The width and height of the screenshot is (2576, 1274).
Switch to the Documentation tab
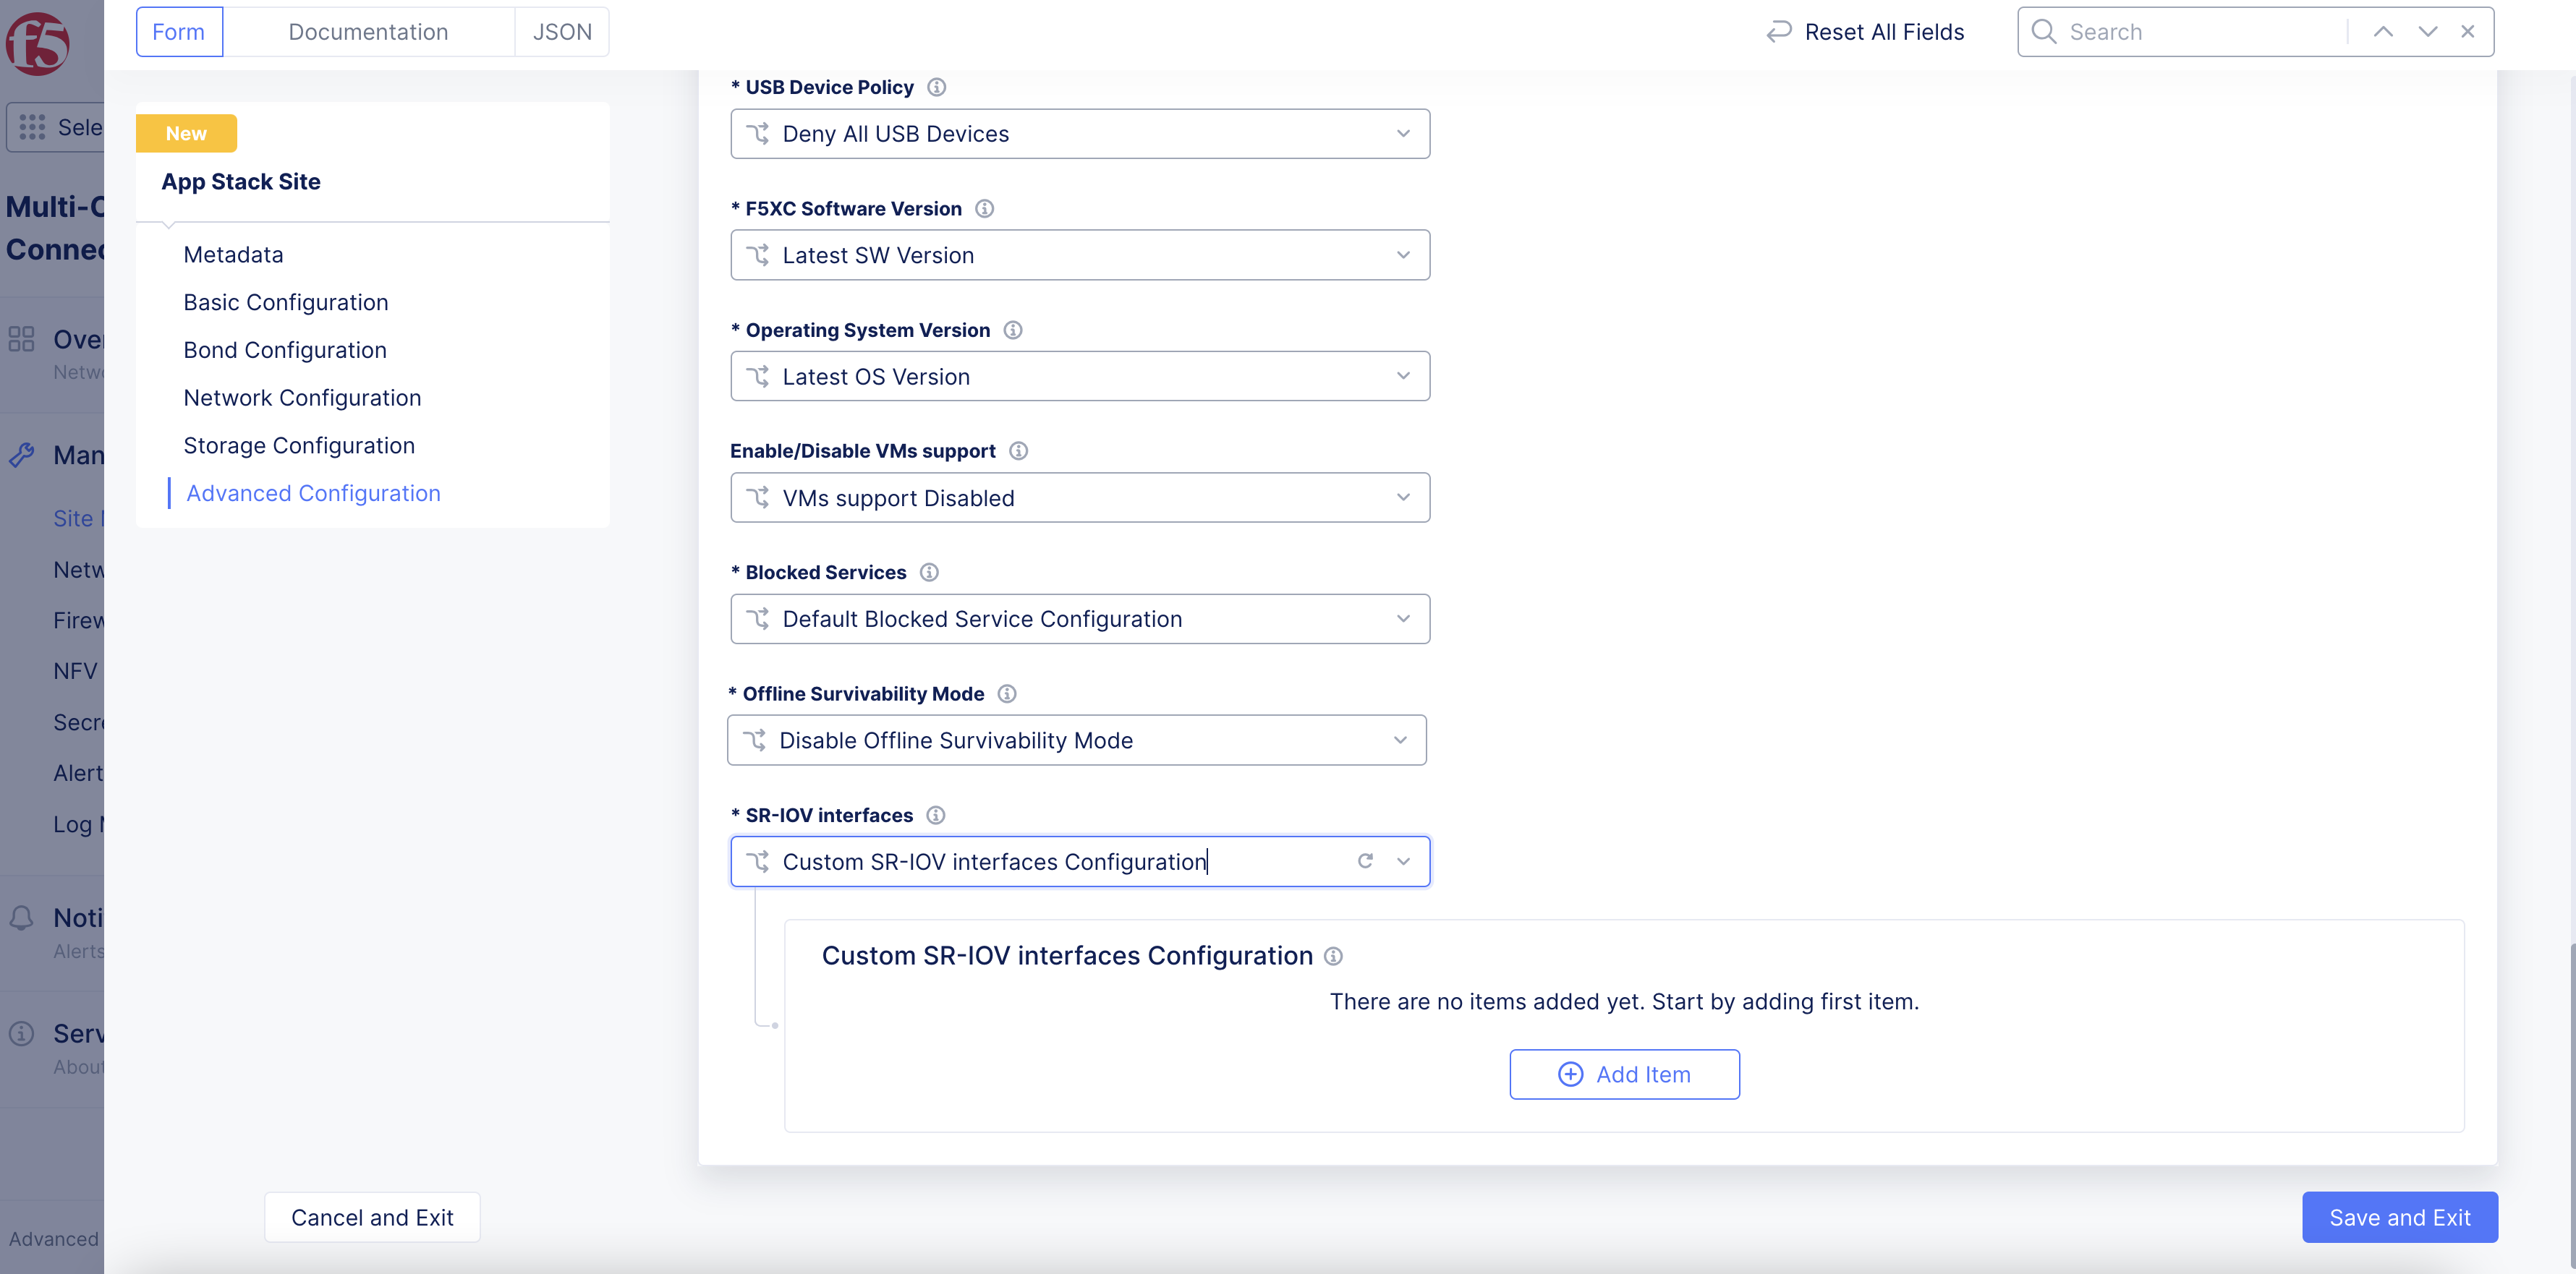point(368,31)
